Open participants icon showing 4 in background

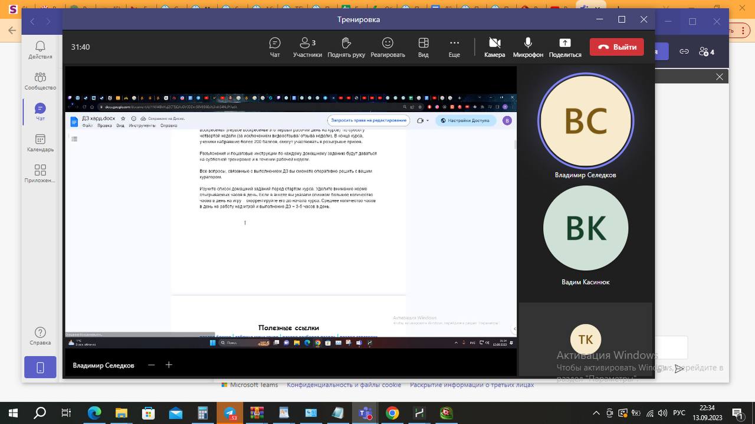tap(707, 52)
